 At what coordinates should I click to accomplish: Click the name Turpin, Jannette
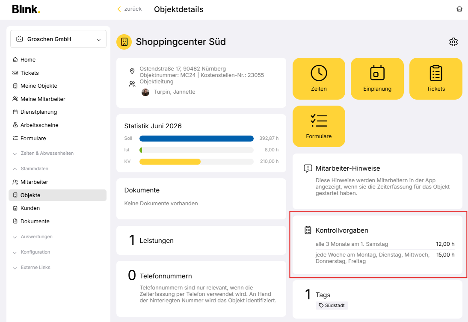[175, 92]
